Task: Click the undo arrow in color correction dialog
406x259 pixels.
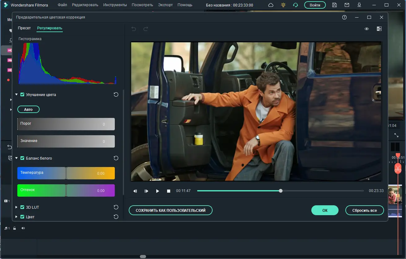Action: pos(134,29)
